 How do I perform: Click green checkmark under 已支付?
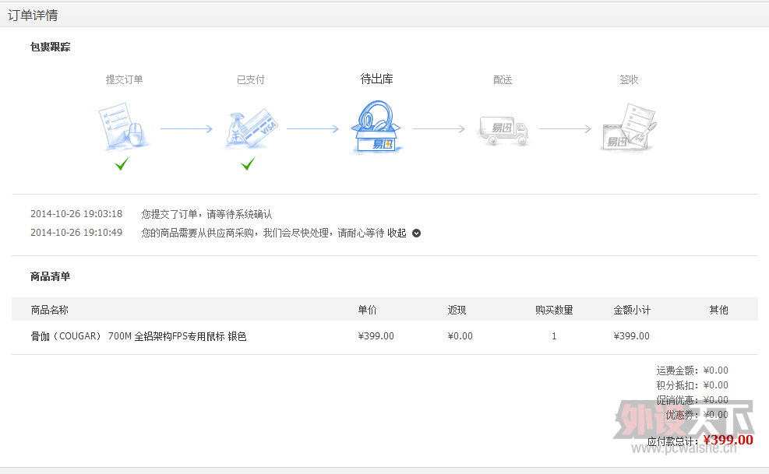pyautogui.click(x=249, y=163)
